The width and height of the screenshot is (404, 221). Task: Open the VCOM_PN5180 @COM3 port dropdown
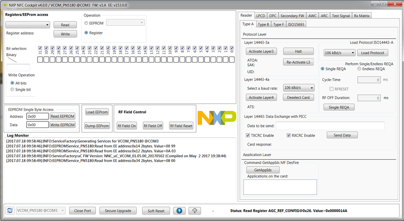[x=41, y=211]
